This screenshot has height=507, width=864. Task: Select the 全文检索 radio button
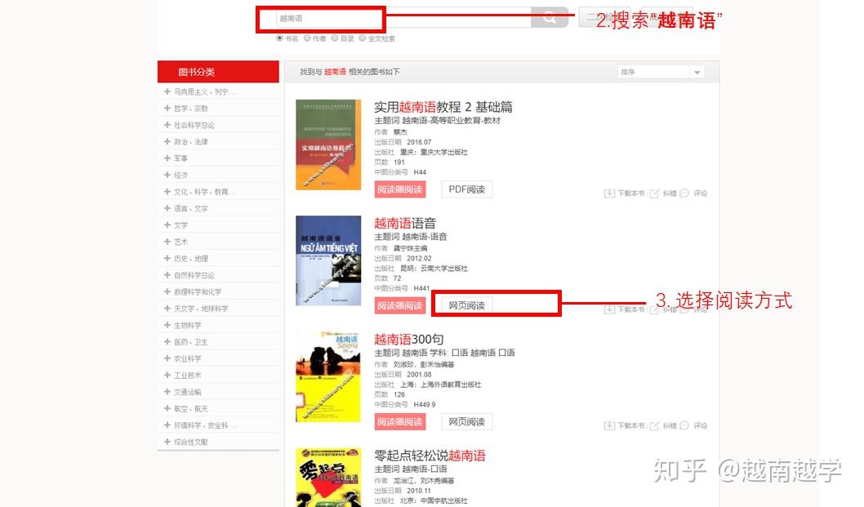pyautogui.click(x=362, y=38)
